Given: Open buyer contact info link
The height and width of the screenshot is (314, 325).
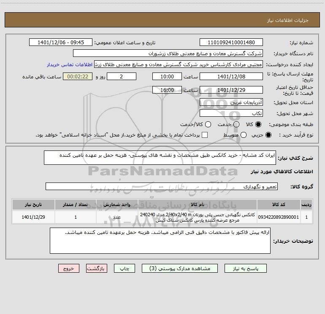Looking at the screenshot, I should (70, 64).
